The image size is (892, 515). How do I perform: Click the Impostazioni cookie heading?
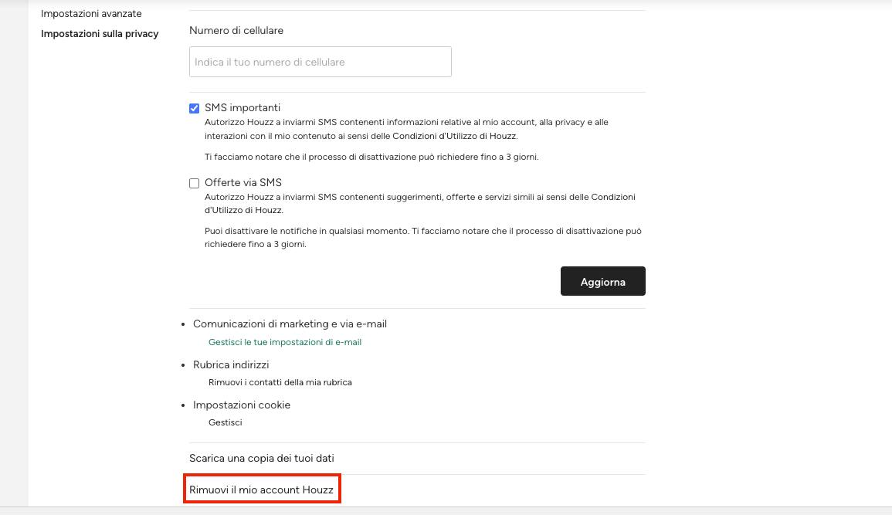point(242,405)
